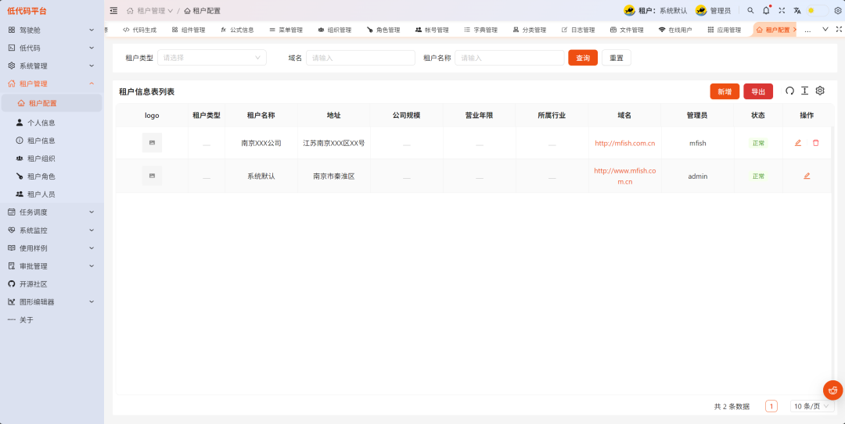
Task: Open 关于 sidebar item
Action: click(x=52, y=319)
